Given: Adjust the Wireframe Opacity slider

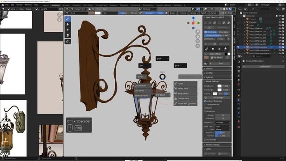Looking at the screenshot, I should (217, 35).
